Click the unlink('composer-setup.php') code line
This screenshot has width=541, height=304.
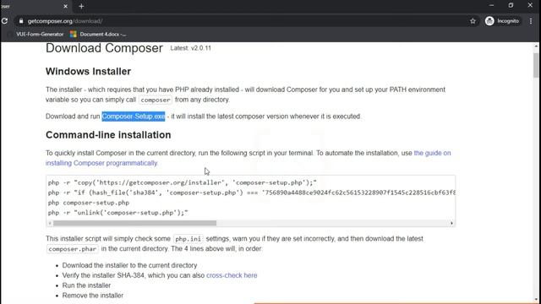(x=118, y=213)
